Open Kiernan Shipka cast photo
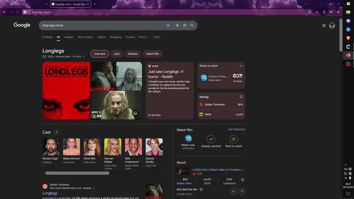Viewport: 354px width, 199px height. (x=113, y=147)
